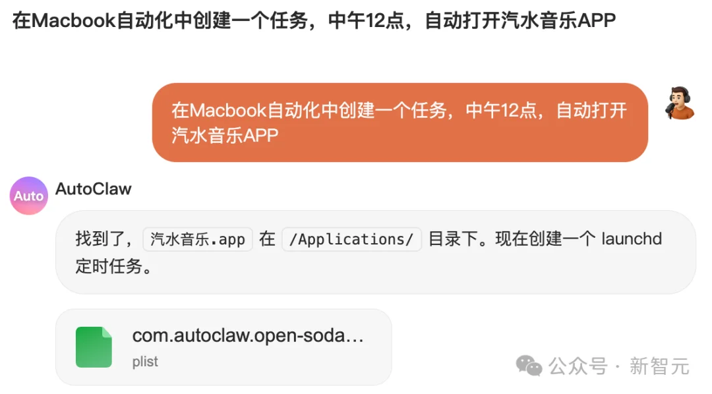This screenshot has width=712, height=394.
Task: Select the AutoClaw sender name
Action: click(x=93, y=189)
